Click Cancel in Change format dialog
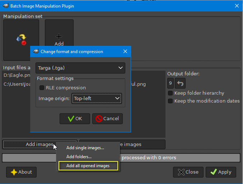 tap(107, 119)
